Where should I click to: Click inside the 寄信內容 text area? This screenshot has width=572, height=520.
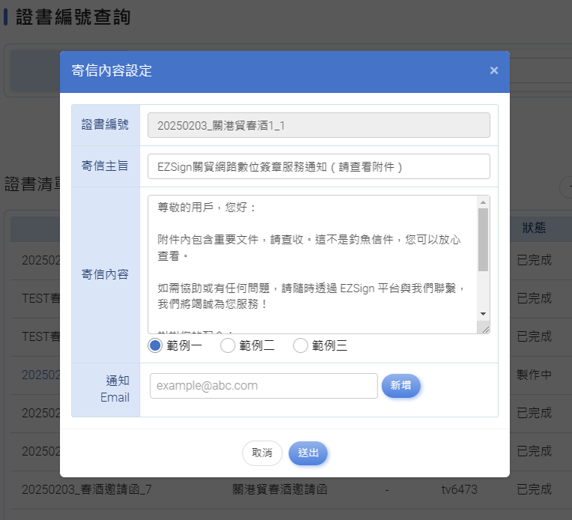click(x=312, y=264)
